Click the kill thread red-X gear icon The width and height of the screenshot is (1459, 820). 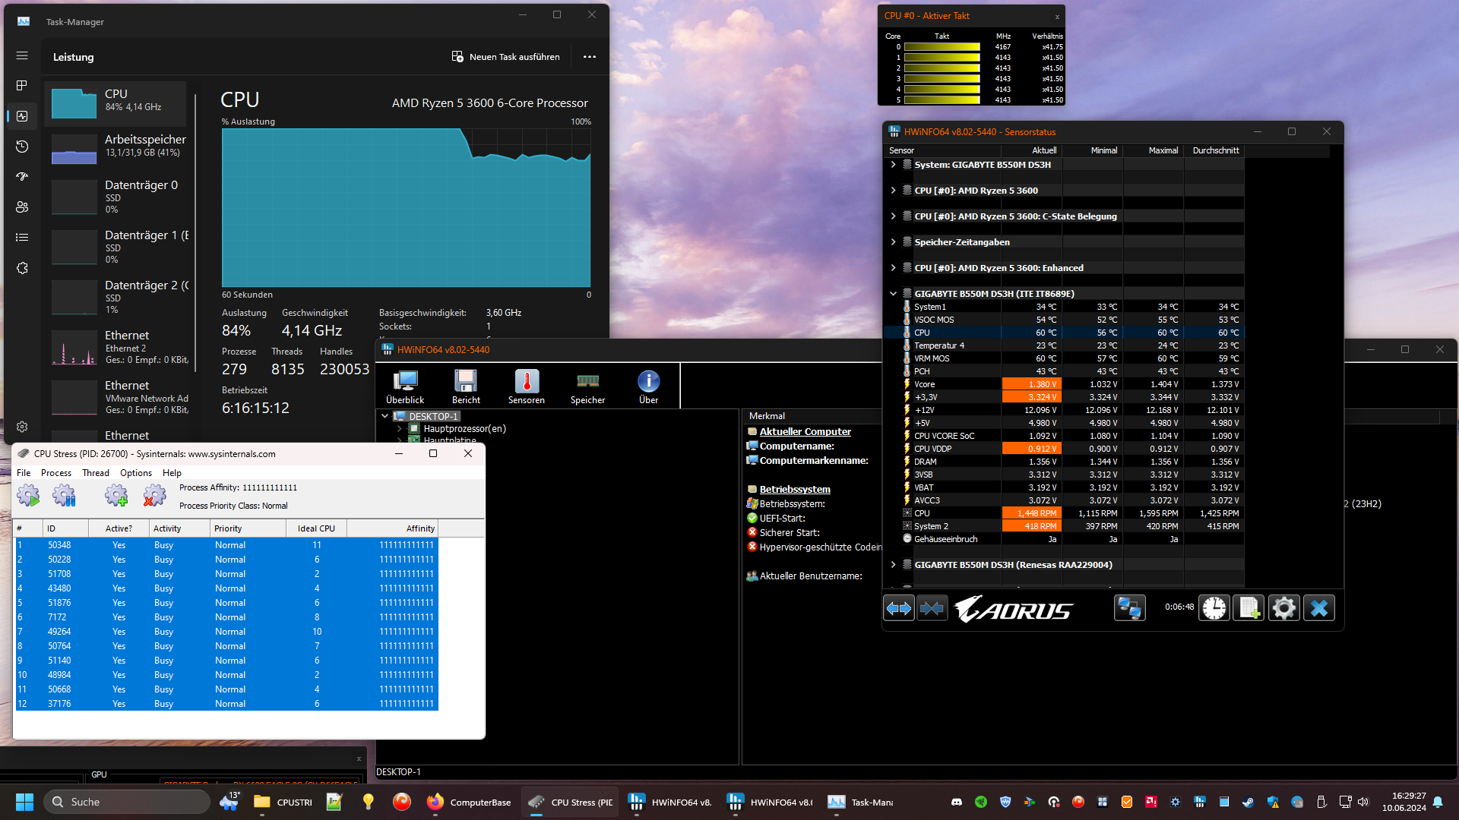pyautogui.click(x=154, y=497)
